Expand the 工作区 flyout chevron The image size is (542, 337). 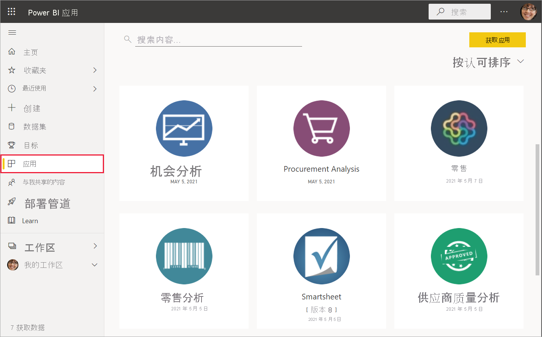pyautogui.click(x=95, y=246)
